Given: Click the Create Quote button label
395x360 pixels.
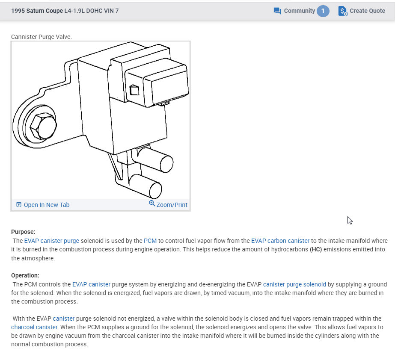Looking at the screenshot, I should (367, 11).
